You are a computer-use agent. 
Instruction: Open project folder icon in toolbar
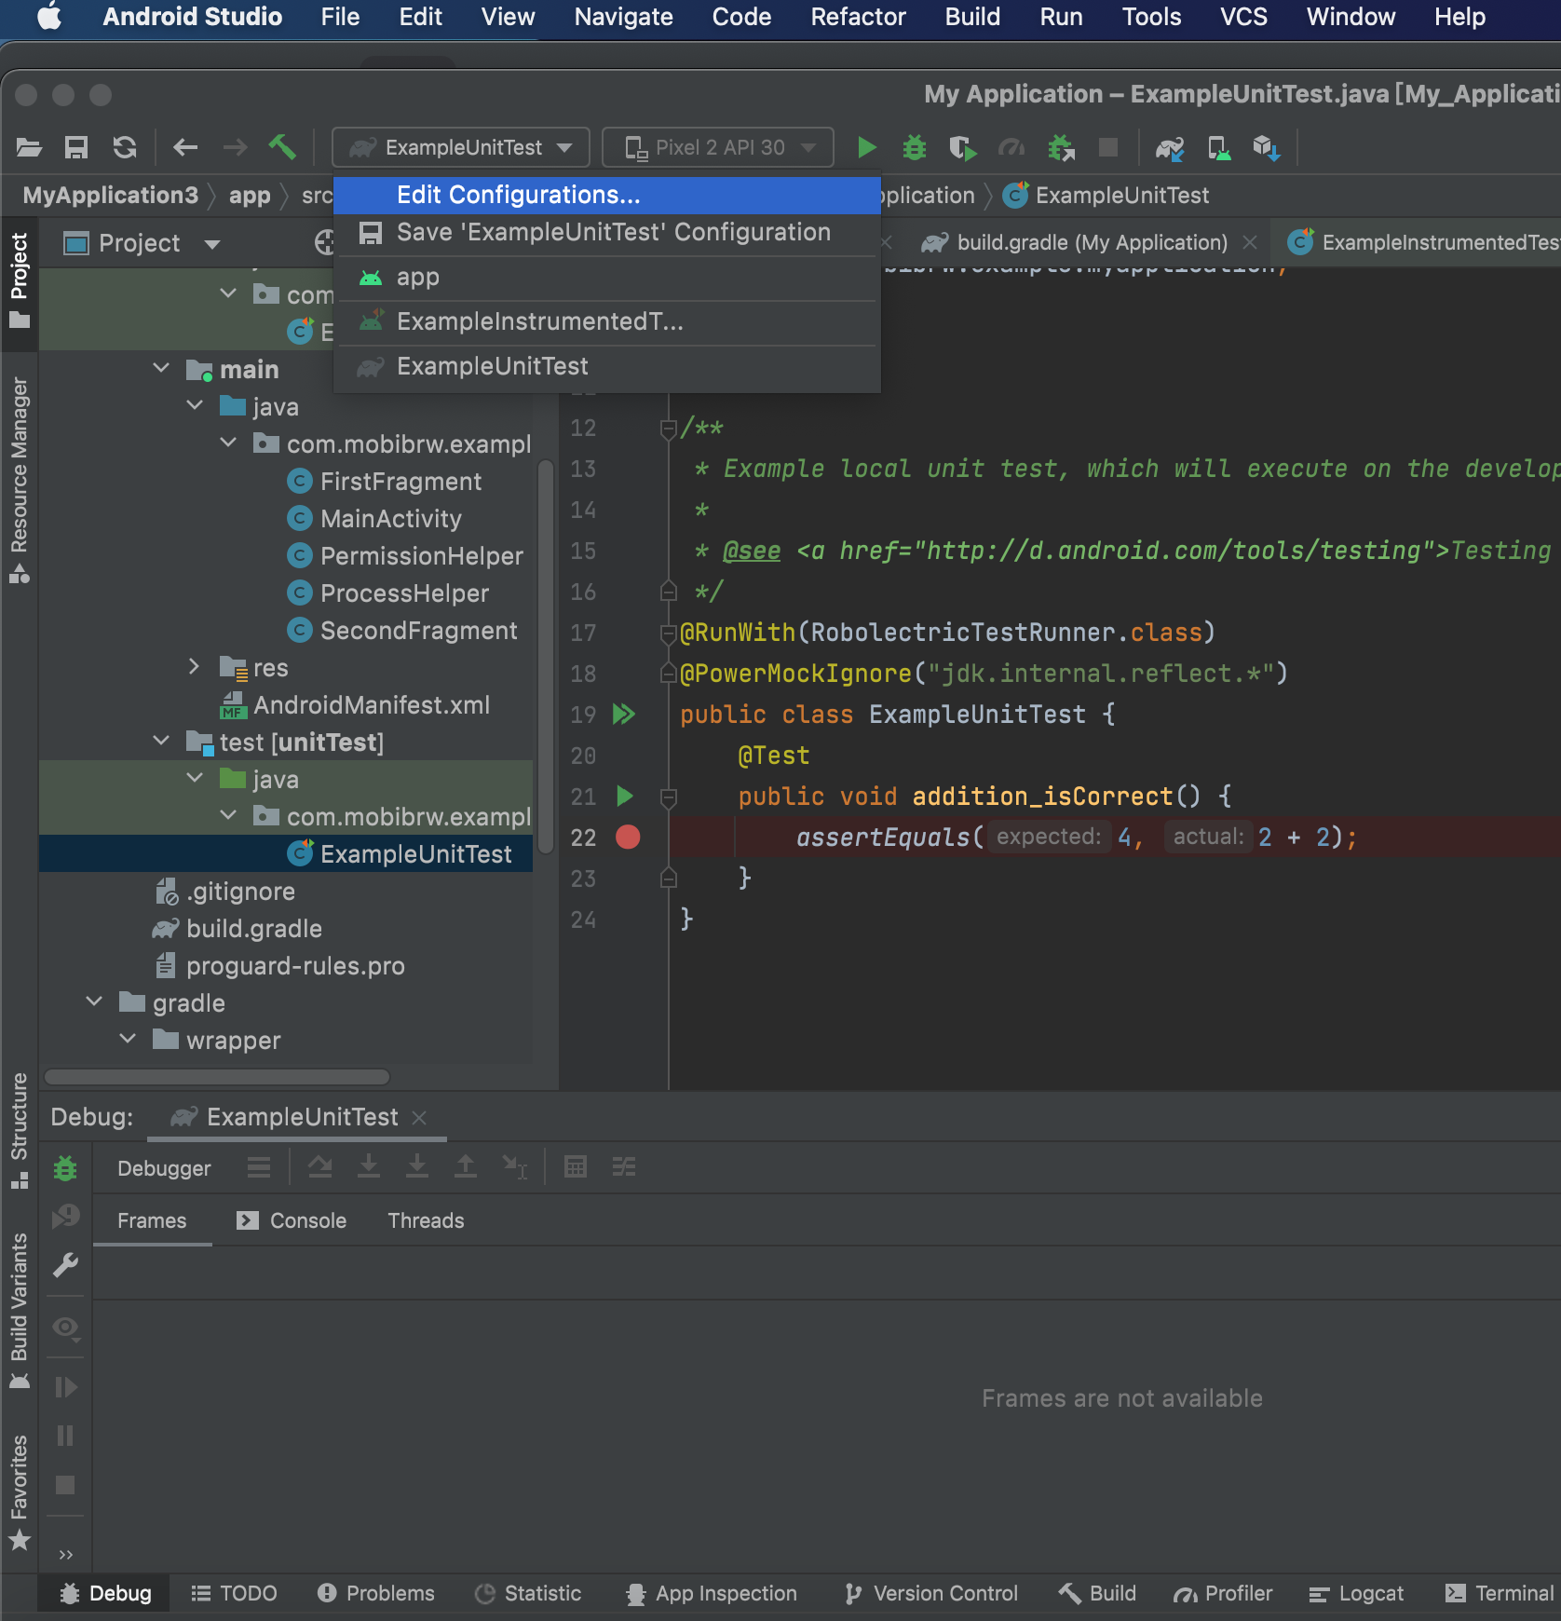(x=29, y=147)
